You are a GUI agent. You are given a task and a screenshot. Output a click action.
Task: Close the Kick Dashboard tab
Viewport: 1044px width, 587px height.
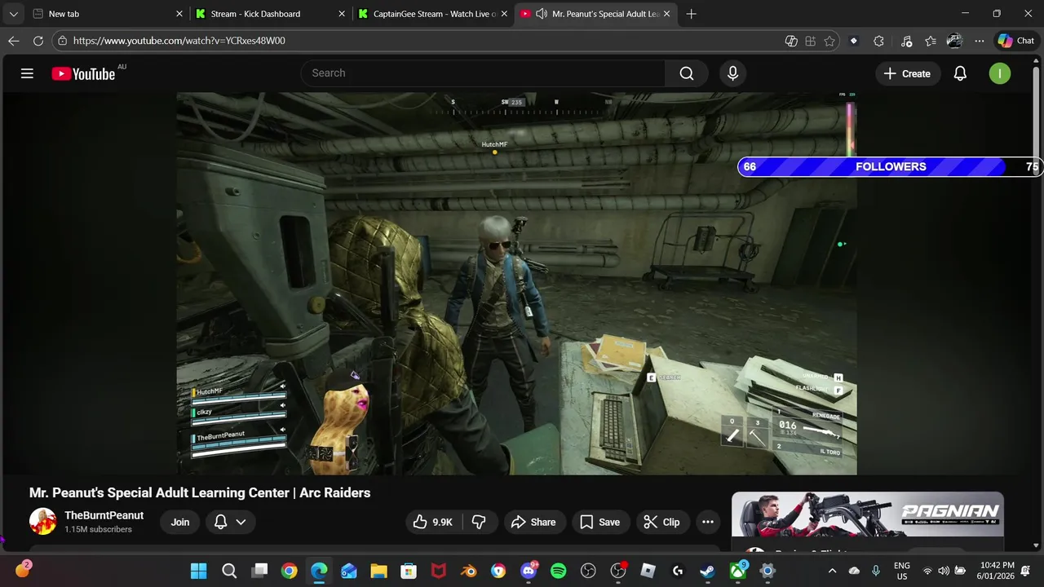(x=343, y=14)
